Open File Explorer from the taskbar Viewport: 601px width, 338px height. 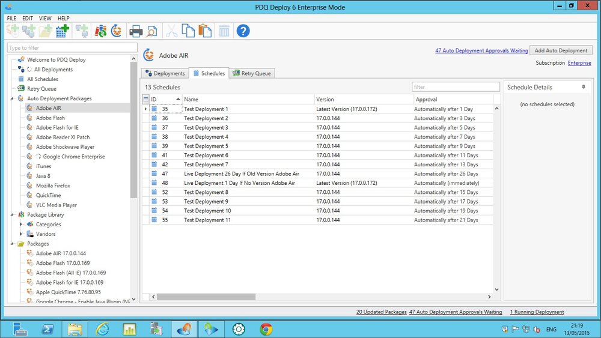point(75,329)
